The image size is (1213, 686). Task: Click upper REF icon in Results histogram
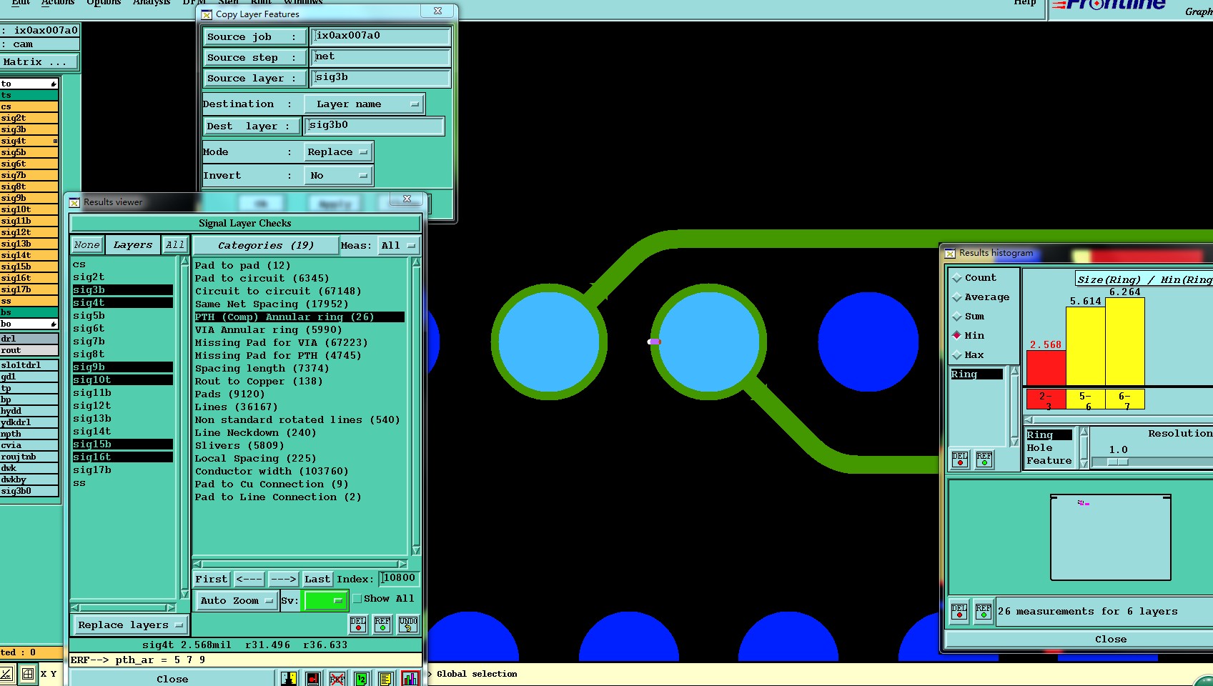tap(984, 459)
